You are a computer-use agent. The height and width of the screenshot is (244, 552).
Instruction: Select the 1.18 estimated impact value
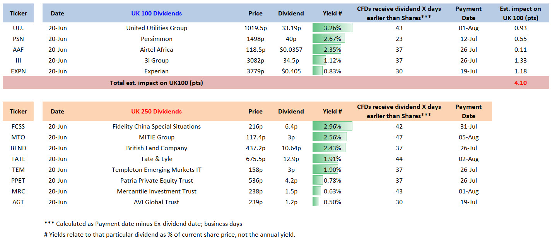(520, 71)
